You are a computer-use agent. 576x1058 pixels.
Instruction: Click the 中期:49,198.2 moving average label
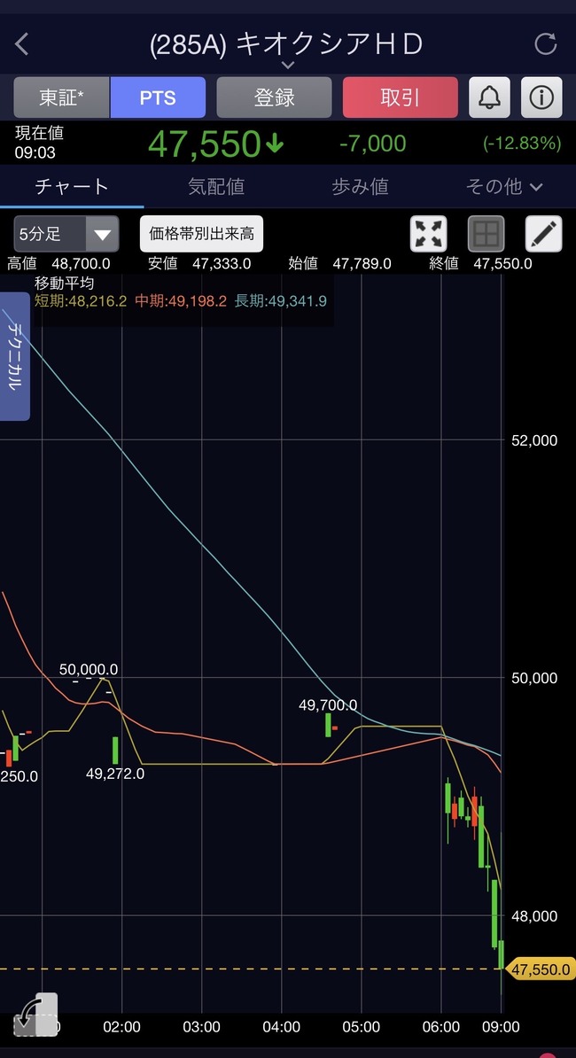tap(180, 301)
